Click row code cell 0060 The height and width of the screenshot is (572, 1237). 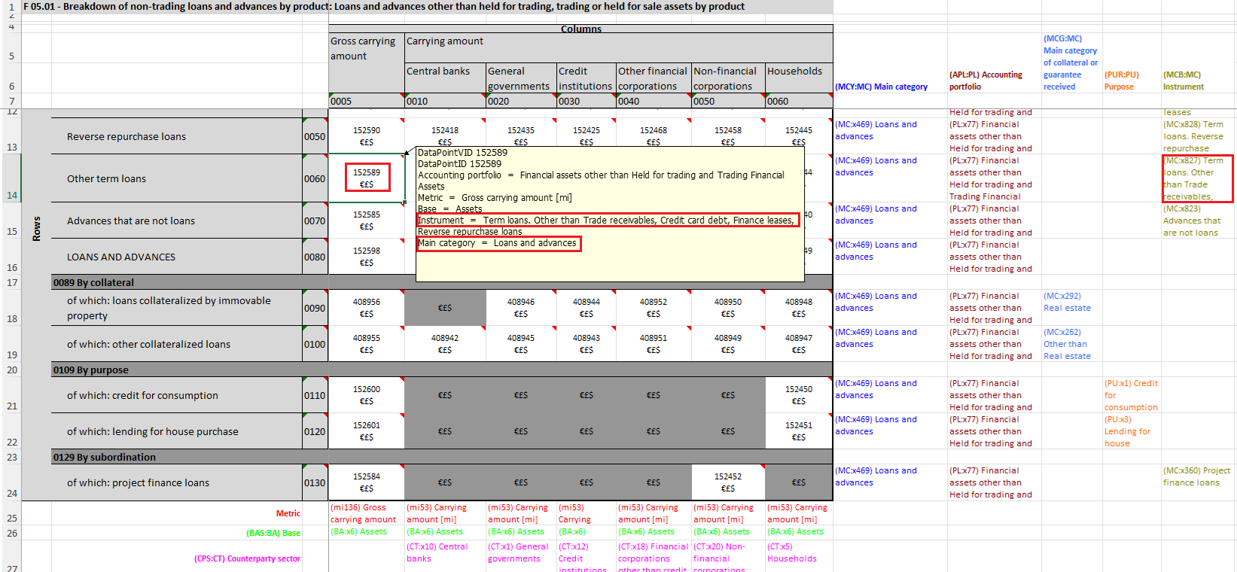click(x=315, y=178)
